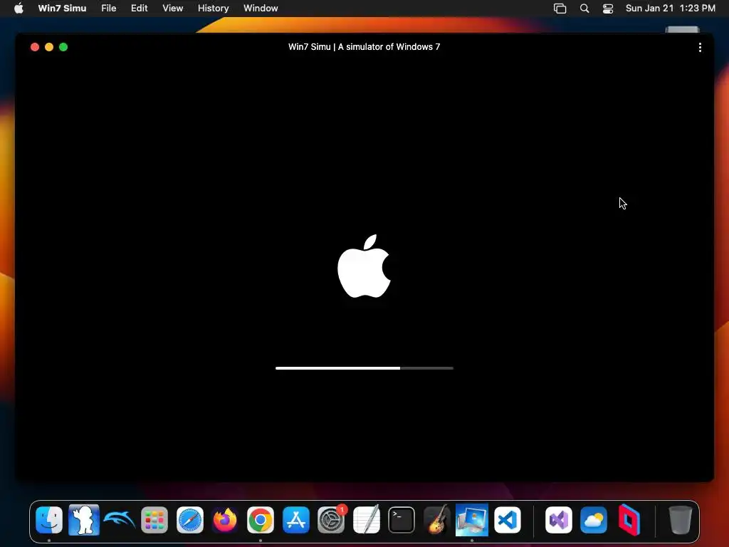
Task: Open the white character app in Dock
Action: point(84,519)
